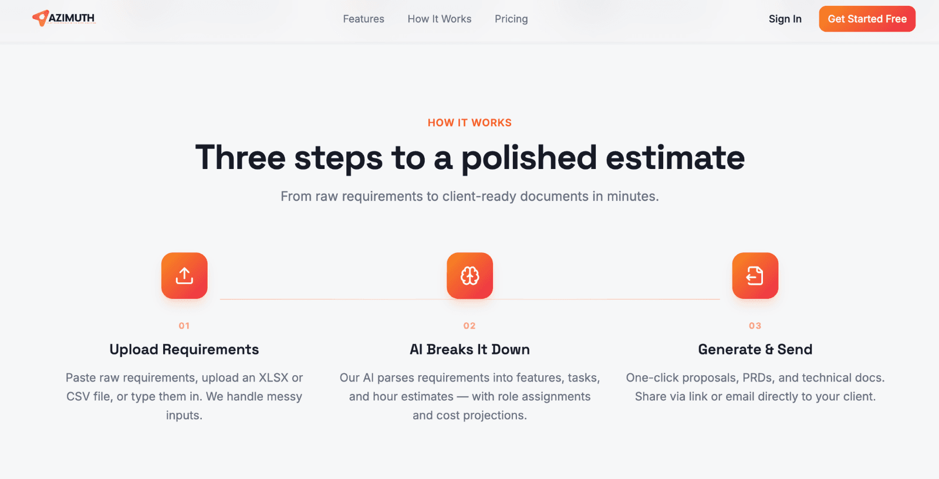Click the step number 03 label
Image resolution: width=939 pixels, height=479 pixels.
pos(755,326)
